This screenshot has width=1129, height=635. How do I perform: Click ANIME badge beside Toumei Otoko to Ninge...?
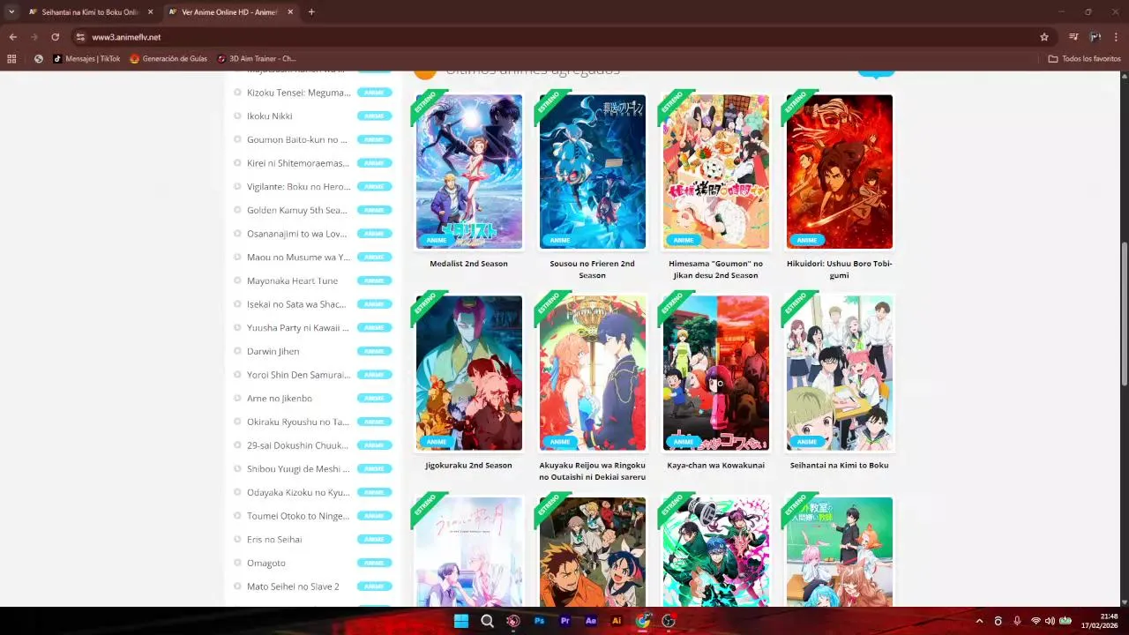pyautogui.click(x=375, y=516)
